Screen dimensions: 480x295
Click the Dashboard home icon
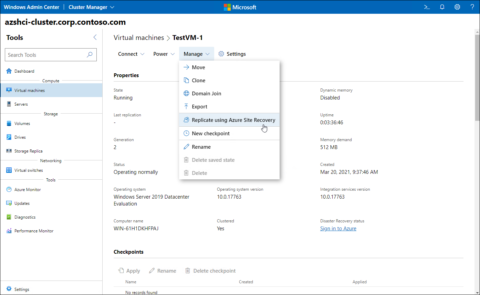pos(9,71)
